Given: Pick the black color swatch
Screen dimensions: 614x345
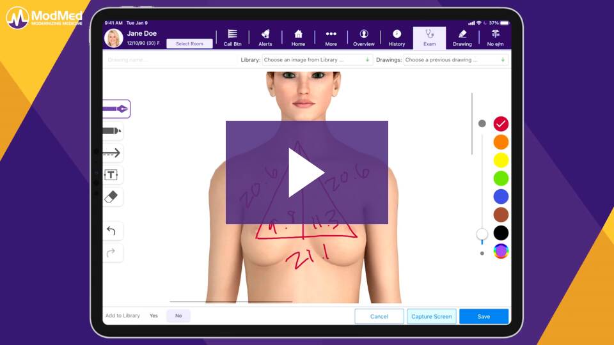Looking at the screenshot, I should click(x=501, y=233).
